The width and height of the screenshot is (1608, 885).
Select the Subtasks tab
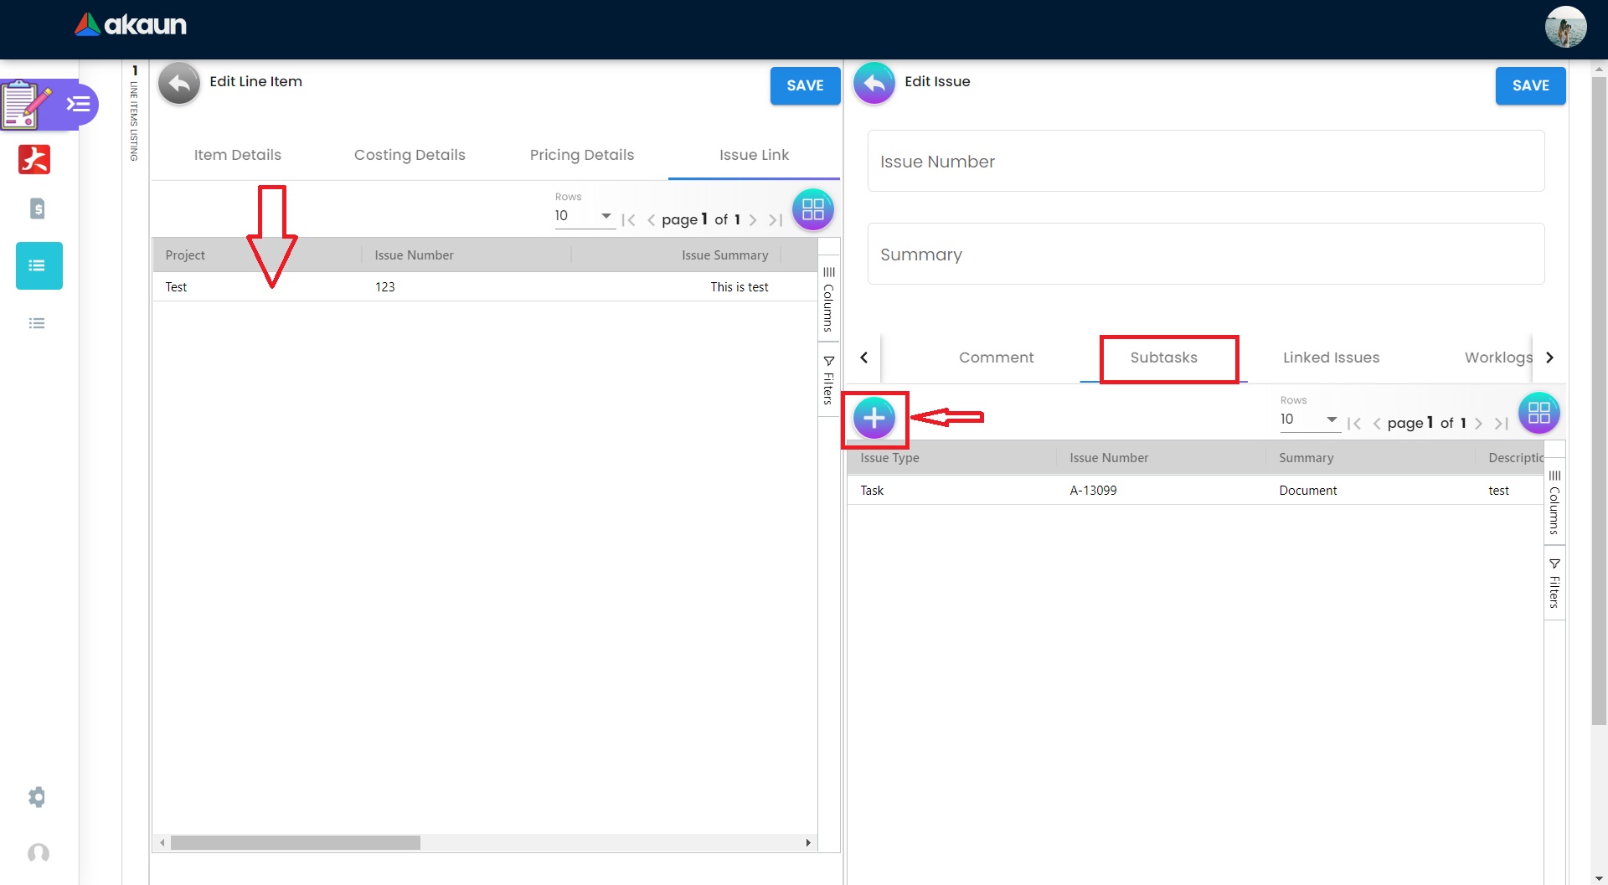pos(1164,358)
